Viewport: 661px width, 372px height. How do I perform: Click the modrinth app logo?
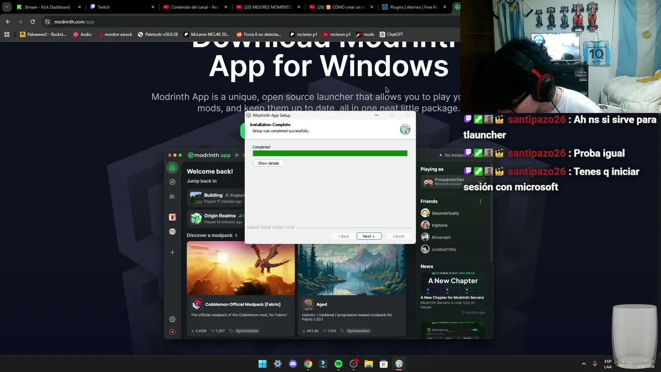point(209,155)
